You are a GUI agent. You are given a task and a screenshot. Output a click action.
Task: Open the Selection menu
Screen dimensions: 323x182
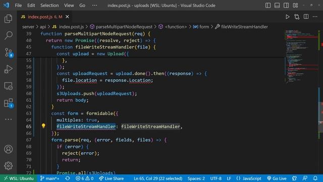49,6
